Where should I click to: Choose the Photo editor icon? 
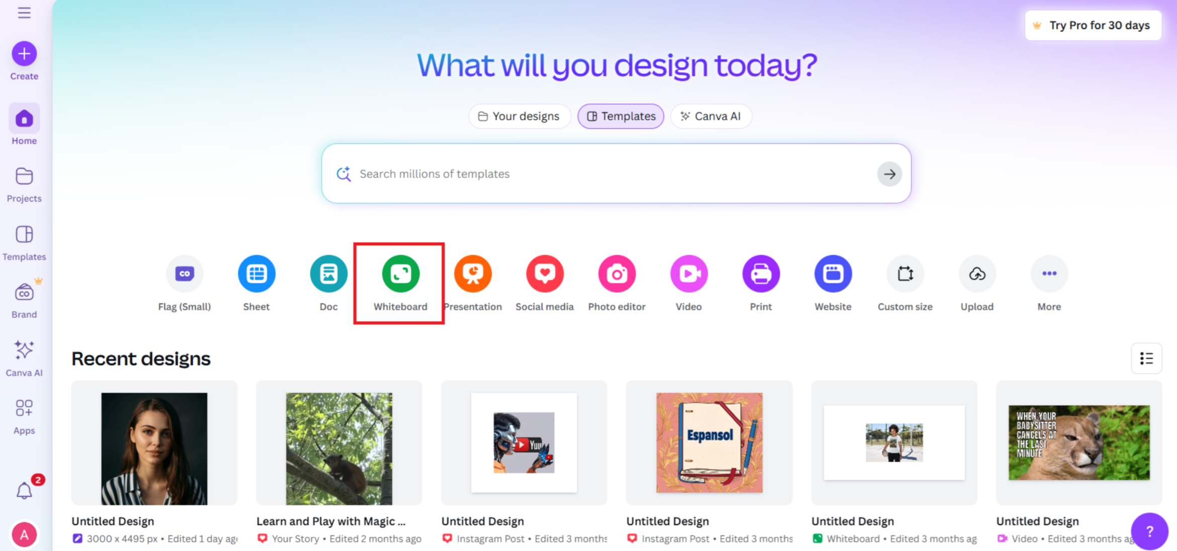(617, 274)
